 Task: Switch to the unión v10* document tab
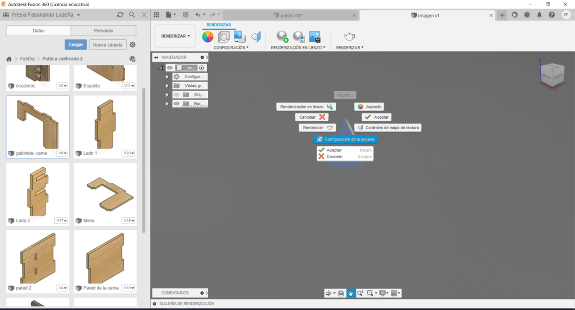(291, 15)
